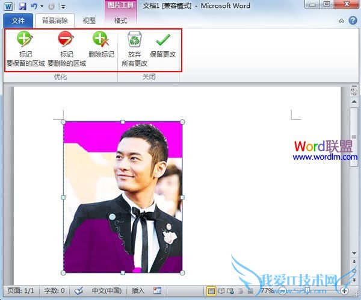Image resolution: width=361 pixels, height=300 pixels.
Task: Click left-middle selection handle of picture
Action: (x=63, y=198)
